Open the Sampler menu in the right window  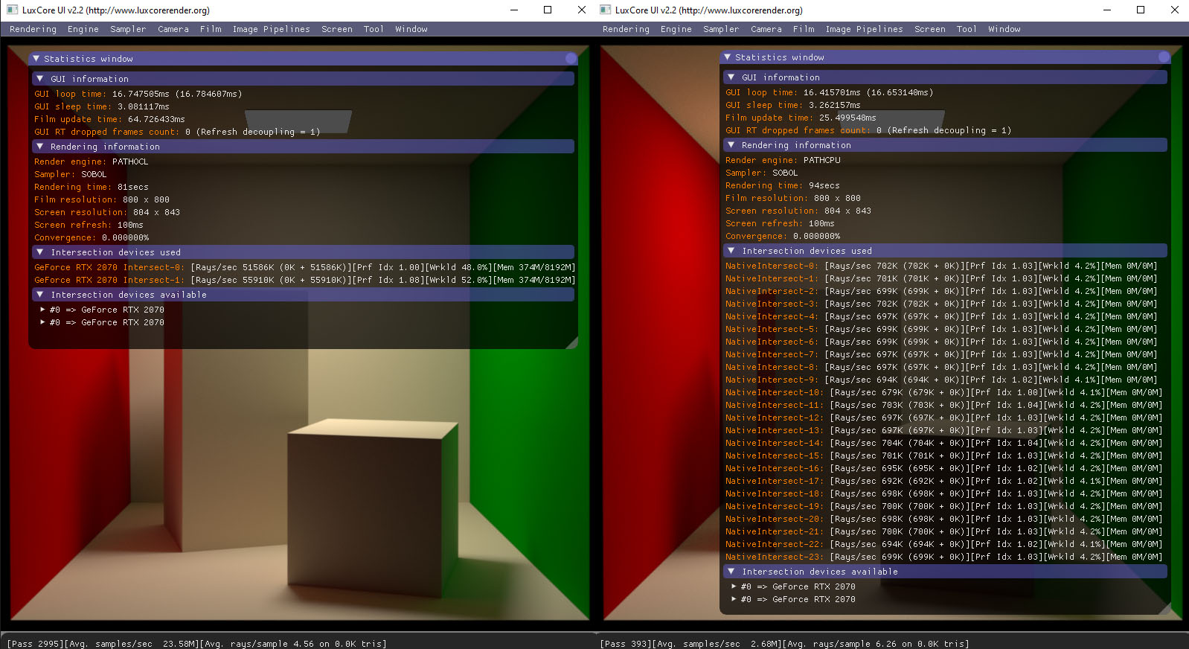[720, 29]
